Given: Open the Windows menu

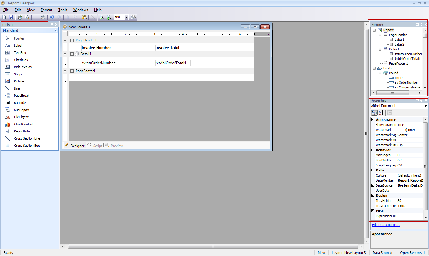Looking at the screenshot, I should pyautogui.click(x=80, y=10).
